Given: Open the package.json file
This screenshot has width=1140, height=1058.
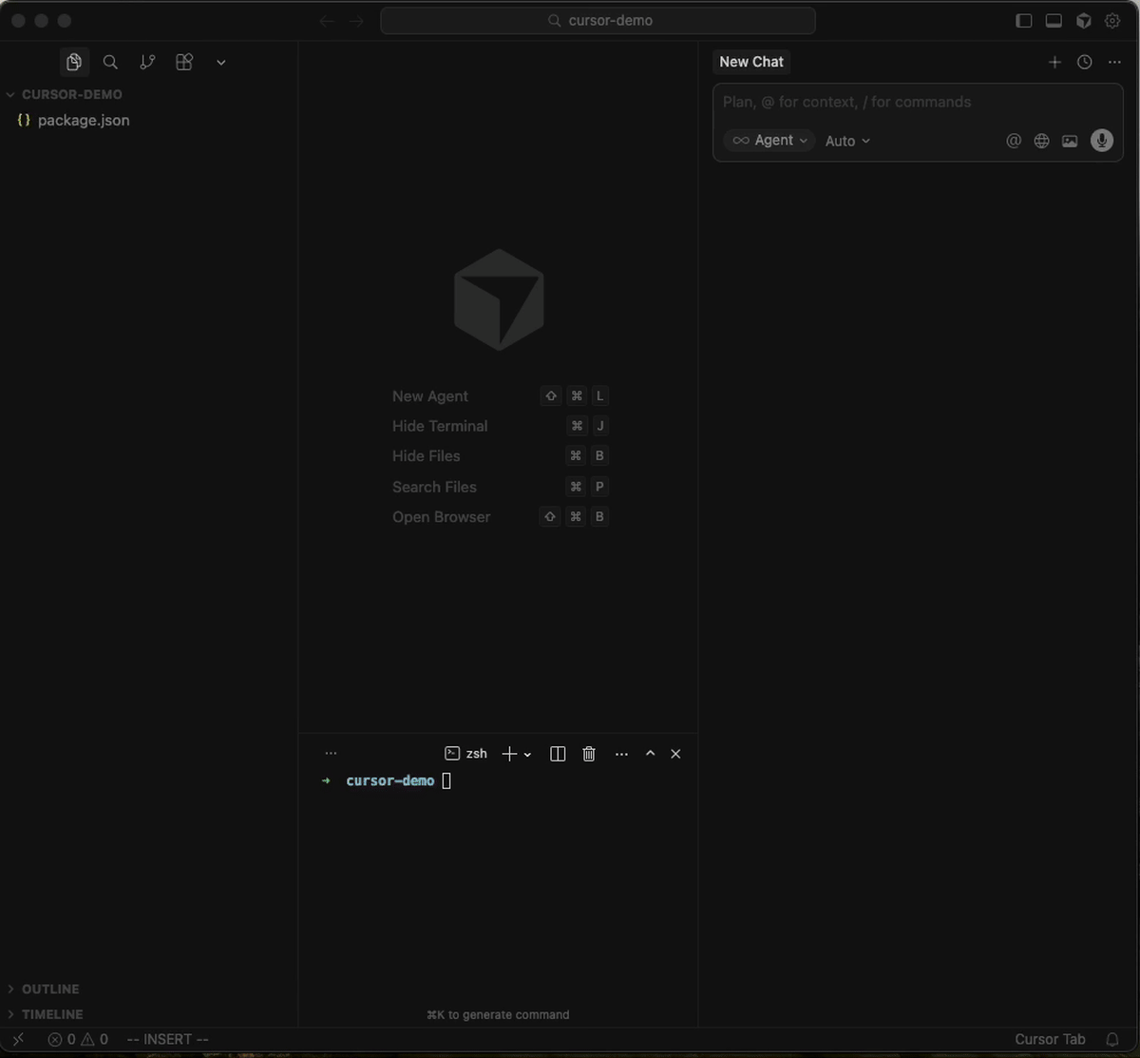Looking at the screenshot, I should coord(83,120).
